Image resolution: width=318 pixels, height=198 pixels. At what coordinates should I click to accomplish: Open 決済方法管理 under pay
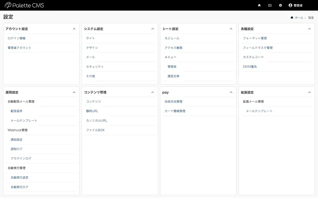(173, 102)
